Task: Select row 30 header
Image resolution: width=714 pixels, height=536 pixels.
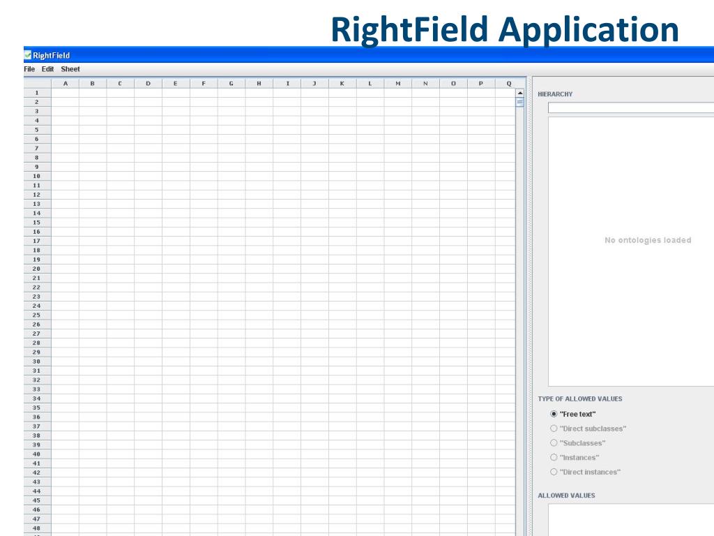Action: point(38,362)
